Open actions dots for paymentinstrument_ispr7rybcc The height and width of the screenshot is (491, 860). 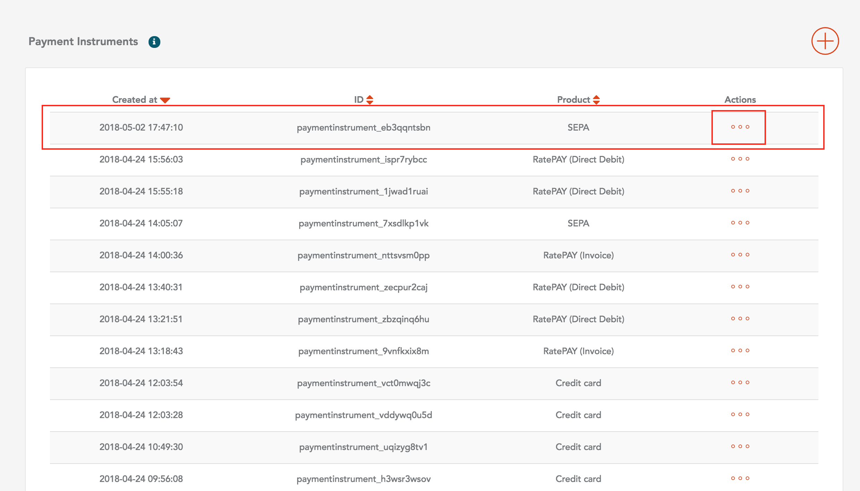(x=740, y=159)
